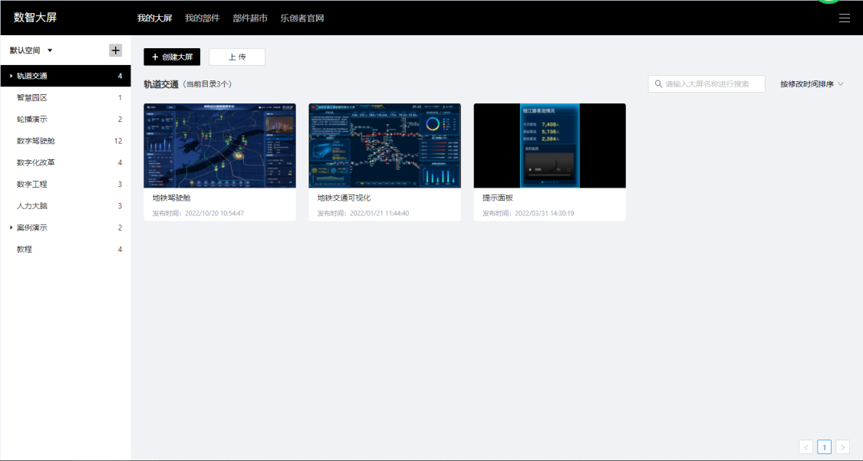Open the 部件超市 tab

250,18
